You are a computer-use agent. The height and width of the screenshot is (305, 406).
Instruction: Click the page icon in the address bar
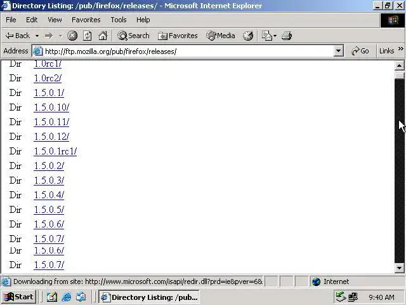(x=38, y=51)
